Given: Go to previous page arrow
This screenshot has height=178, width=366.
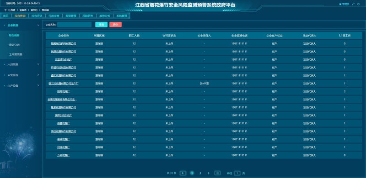Looking at the screenshot, I should 183,173.
